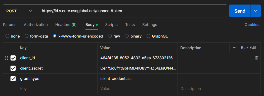Viewport: 264px width, 96px height.
Task: Go to the Scripts tab
Action: 111,25
